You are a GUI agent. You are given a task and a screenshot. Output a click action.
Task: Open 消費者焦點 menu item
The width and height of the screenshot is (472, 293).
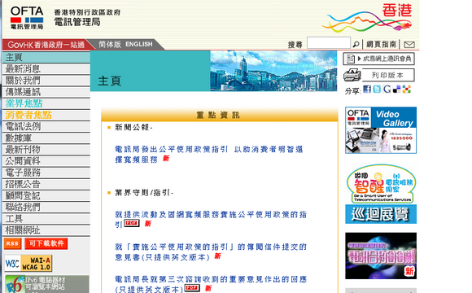click(x=46, y=115)
